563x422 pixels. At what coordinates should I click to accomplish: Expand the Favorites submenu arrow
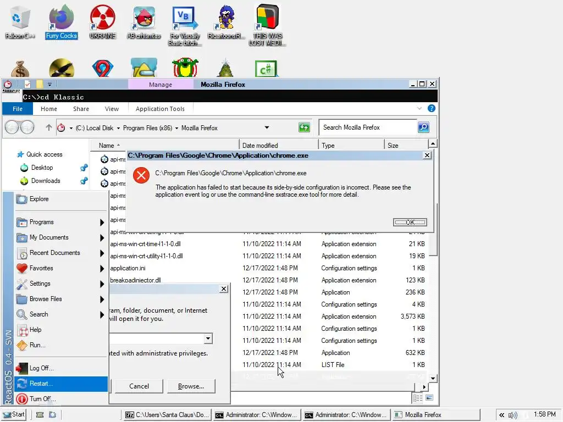pos(102,268)
